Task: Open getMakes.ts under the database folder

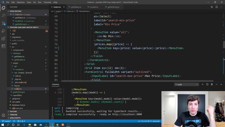Action: [19, 56]
